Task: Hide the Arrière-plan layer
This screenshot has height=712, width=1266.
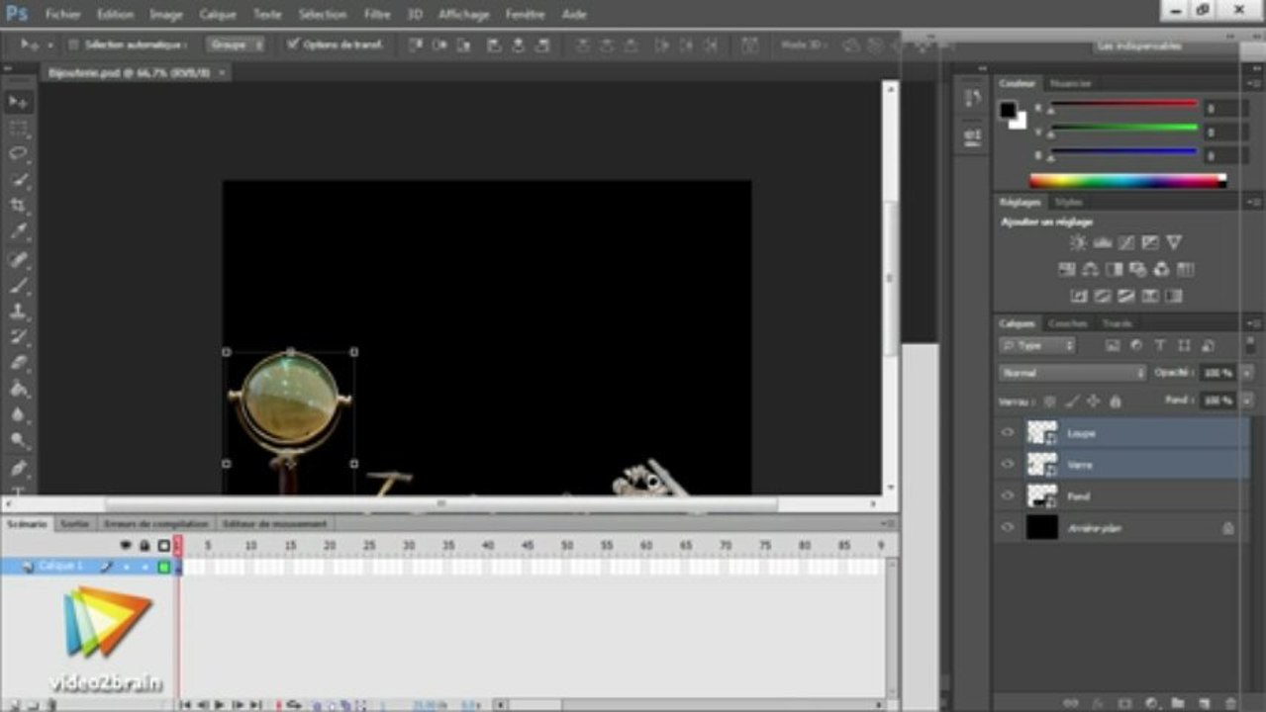Action: pyautogui.click(x=1008, y=527)
